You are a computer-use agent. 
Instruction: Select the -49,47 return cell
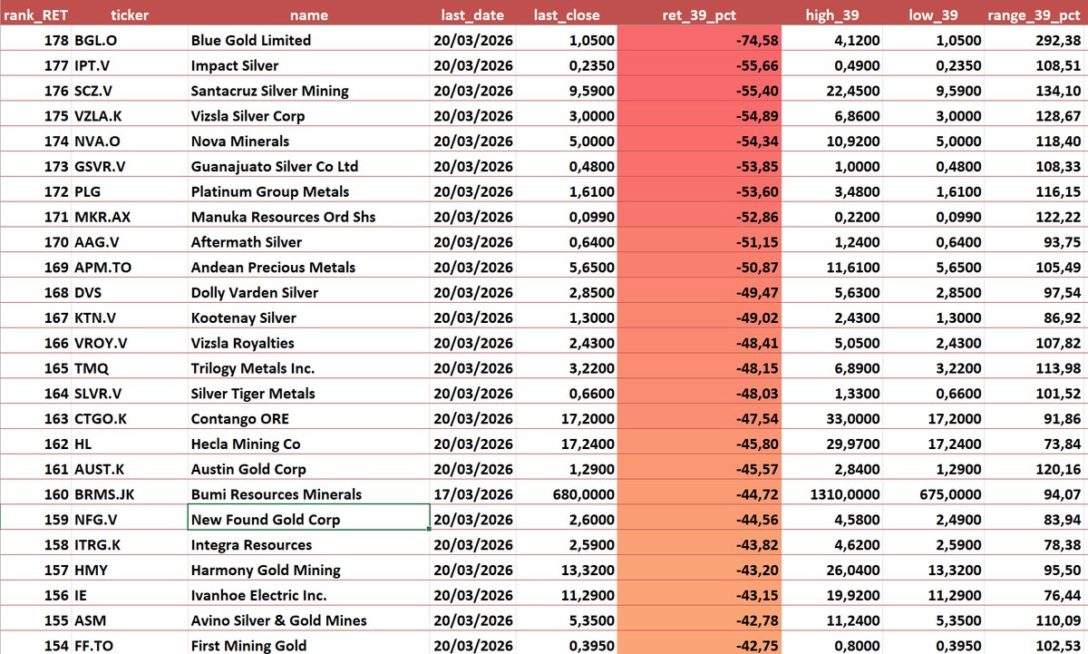click(699, 292)
